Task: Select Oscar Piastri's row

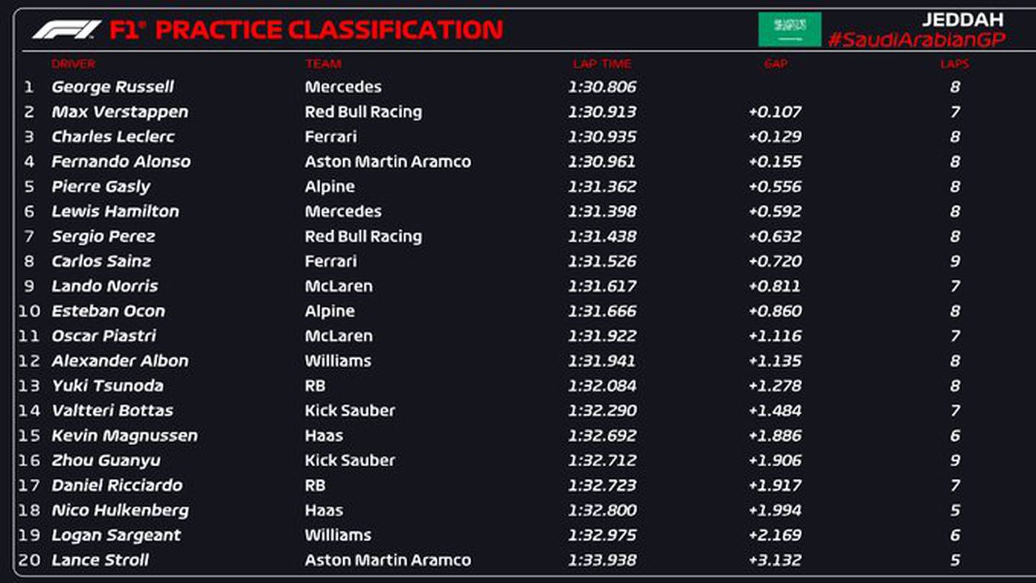Action: [x=518, y=336]
